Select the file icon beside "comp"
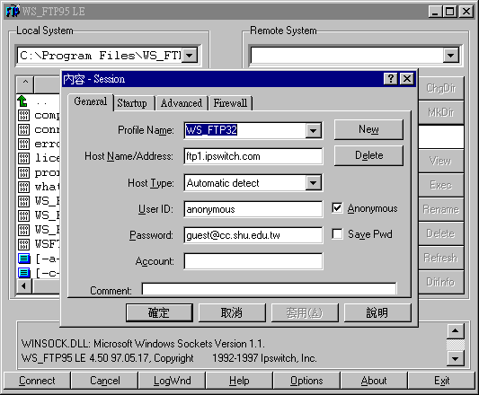This screenshot has width=479, height=395. click(24, 116)
